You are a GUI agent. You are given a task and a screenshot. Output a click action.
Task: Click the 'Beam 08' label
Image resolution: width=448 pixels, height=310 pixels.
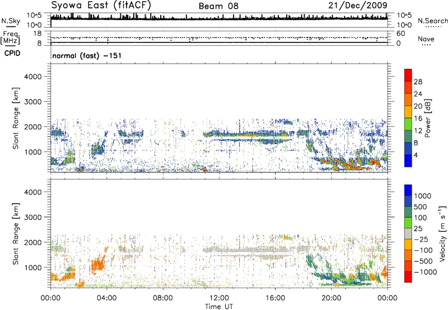(x=218, y=6)
